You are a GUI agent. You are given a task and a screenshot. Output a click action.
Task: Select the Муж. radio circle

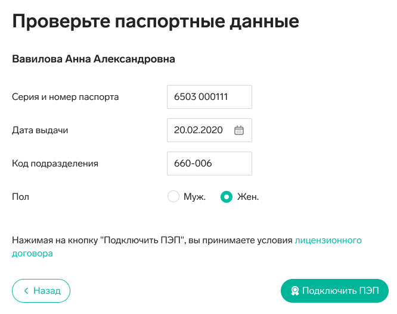173,196
